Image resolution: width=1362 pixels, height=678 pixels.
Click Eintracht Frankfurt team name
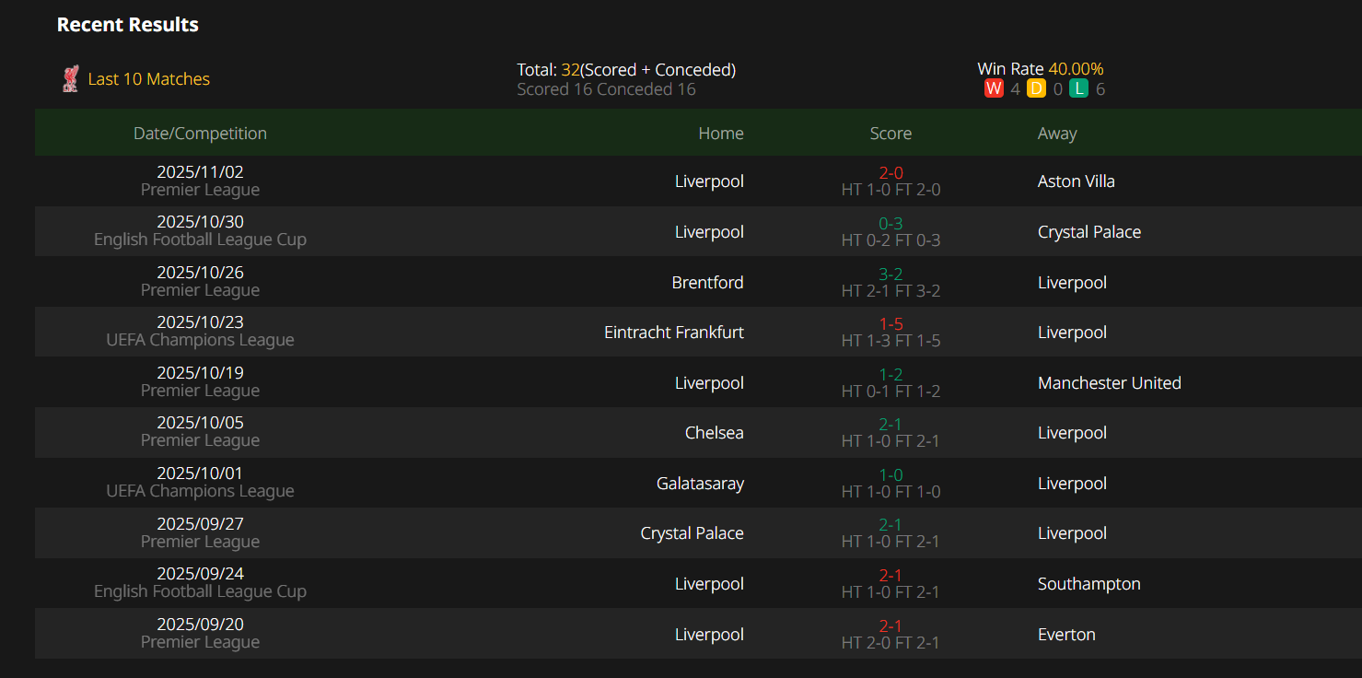click(673, 333)
